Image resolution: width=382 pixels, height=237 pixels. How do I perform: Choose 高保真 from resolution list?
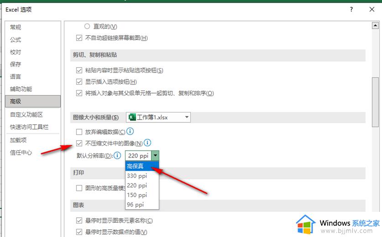tap(142, 166)
